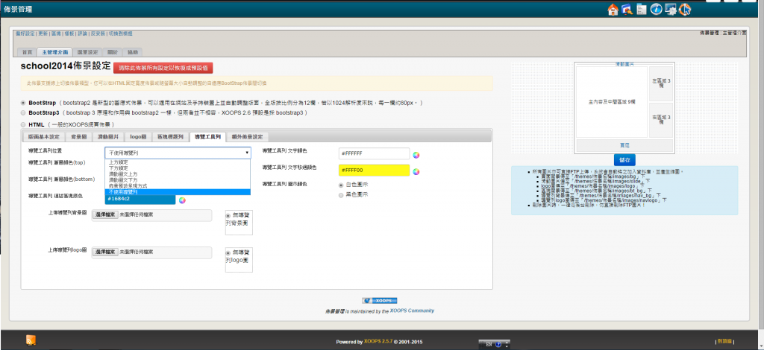Click the yellow #FFFF00 color field

[374, 170]
